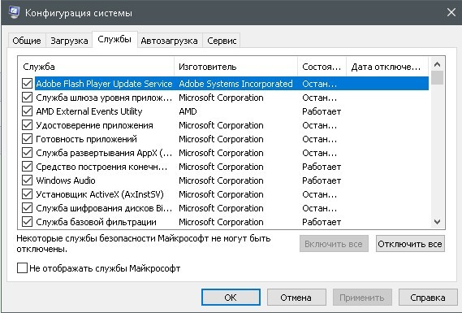Viewport: 462px width, 313px height.
Task: Open help with Справка button
Action: (428, 297)
